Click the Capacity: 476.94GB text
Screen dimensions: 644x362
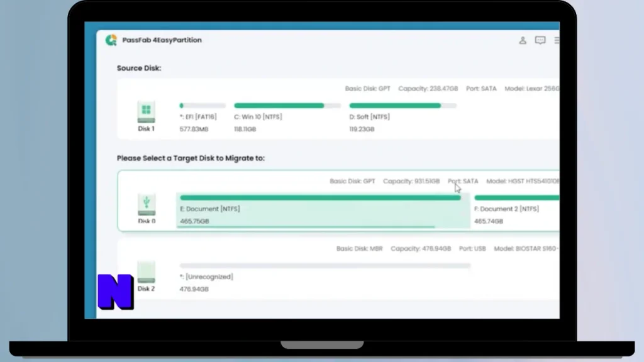[x=421, y=249]
